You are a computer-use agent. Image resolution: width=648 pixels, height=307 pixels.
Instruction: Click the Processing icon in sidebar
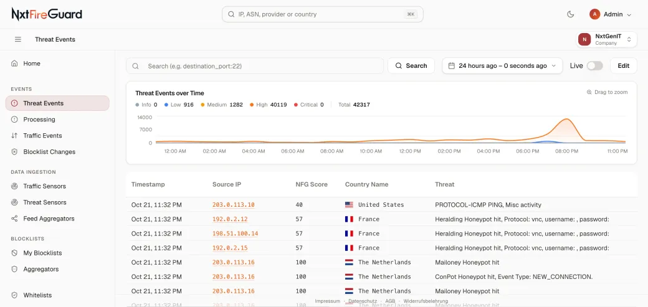14,120
